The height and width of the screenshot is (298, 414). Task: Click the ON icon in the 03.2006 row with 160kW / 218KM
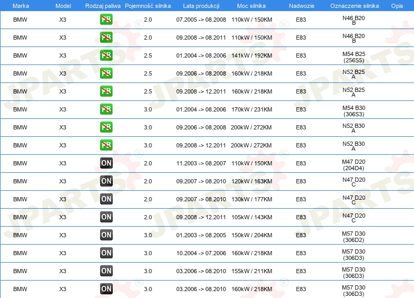pyautogui.click(x=106, y=288)
